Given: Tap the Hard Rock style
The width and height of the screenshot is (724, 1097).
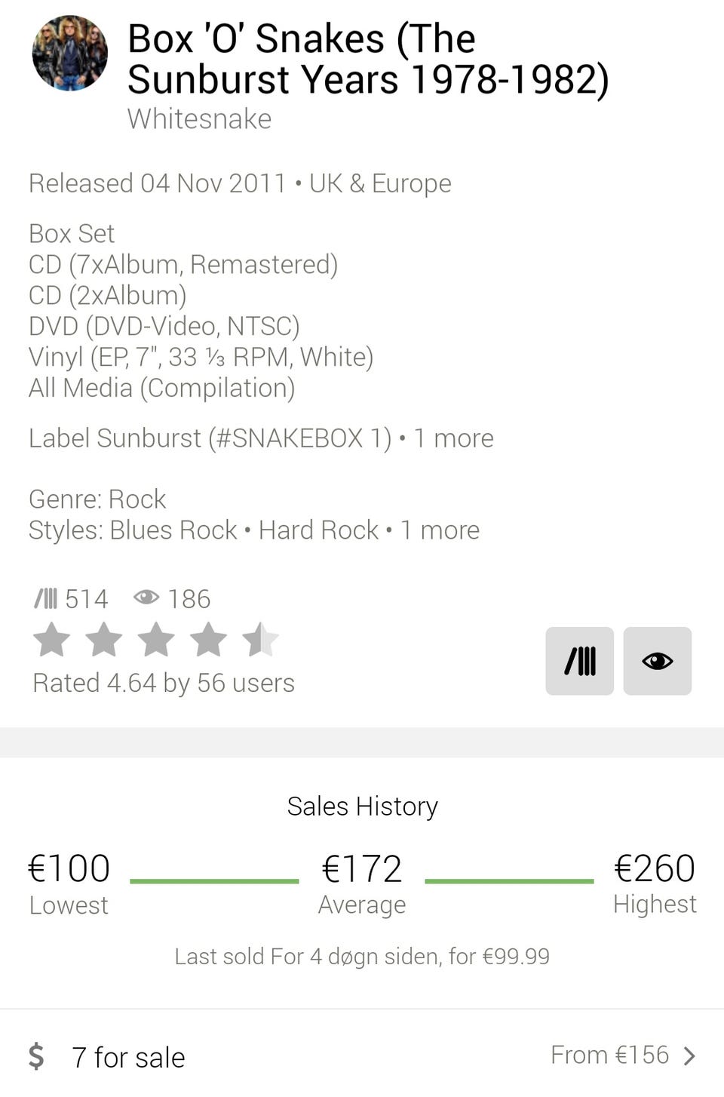Looking at the screenshot, I should point(318,530).
